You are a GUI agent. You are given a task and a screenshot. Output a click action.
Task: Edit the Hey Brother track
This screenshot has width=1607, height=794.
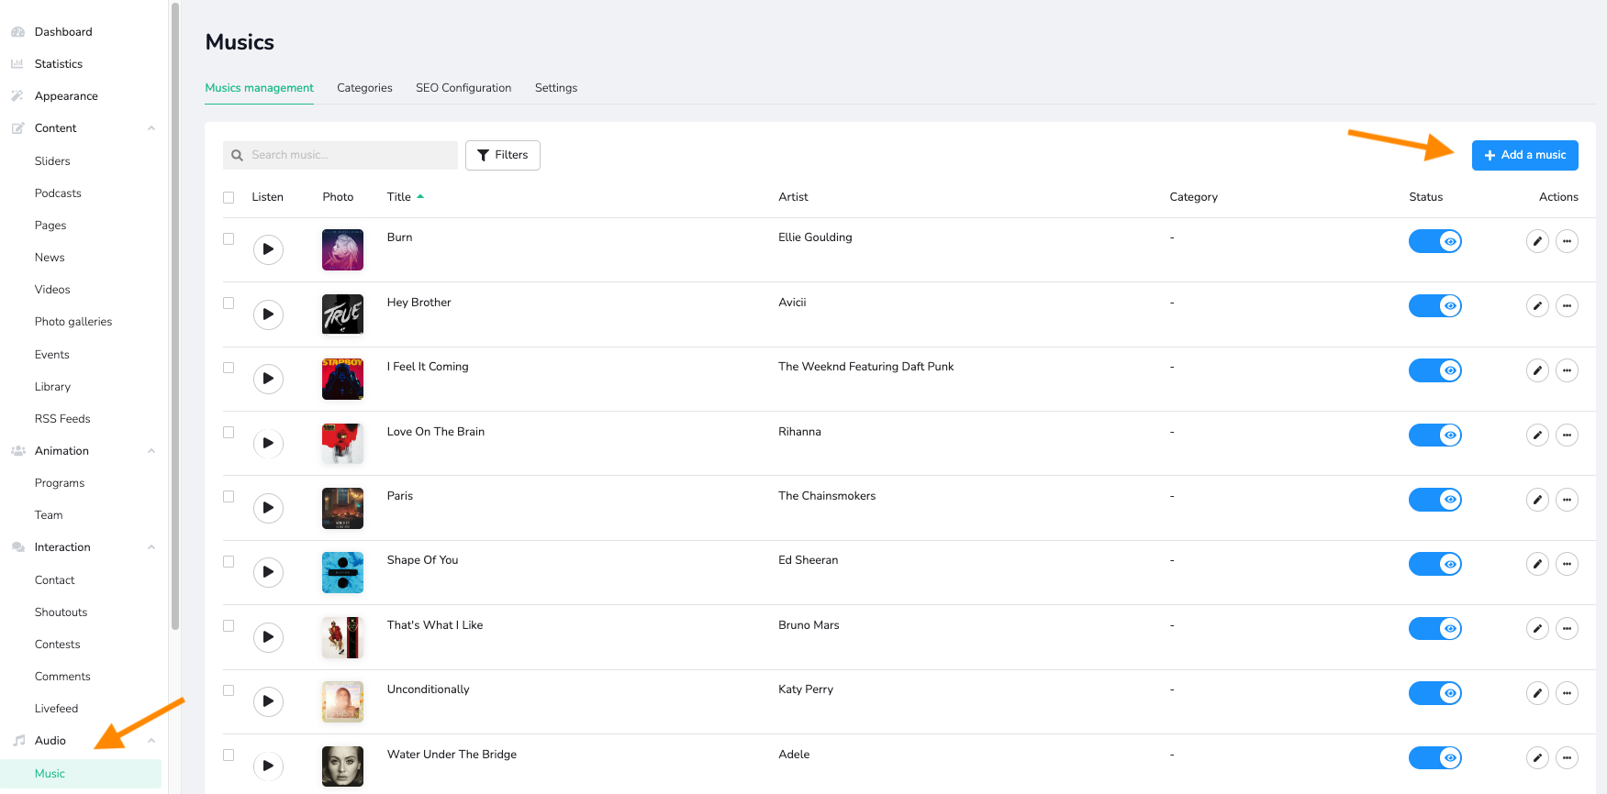pos(1536,306)
